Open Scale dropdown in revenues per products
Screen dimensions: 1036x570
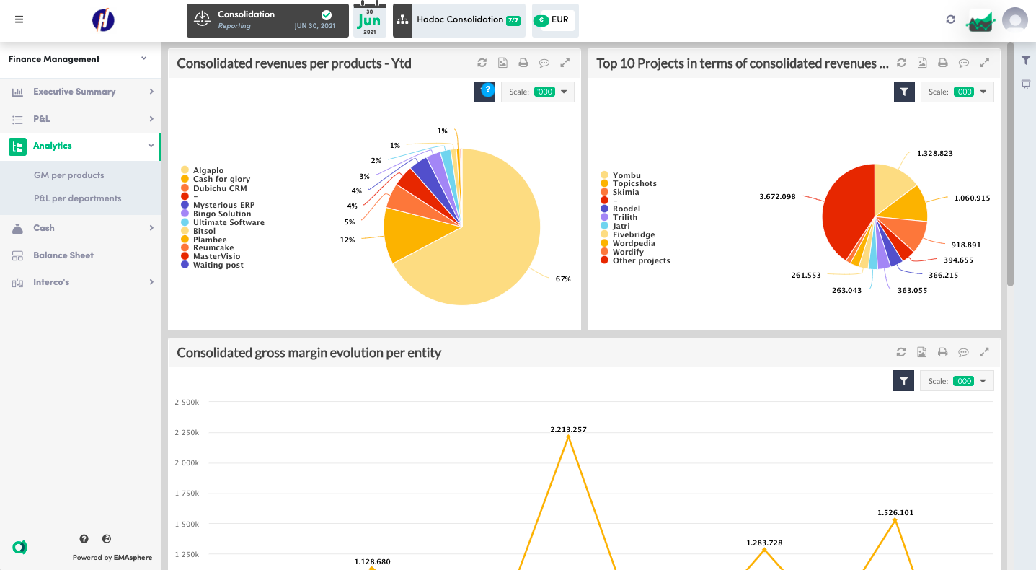tap(538, 92)
